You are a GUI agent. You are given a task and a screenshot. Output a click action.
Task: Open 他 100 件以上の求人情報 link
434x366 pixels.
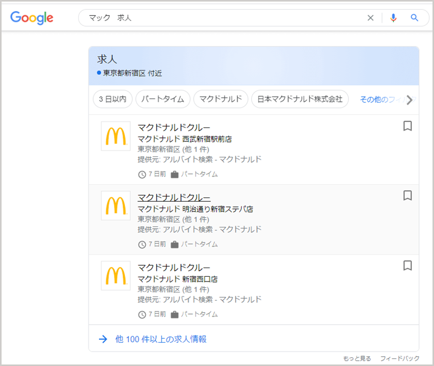click(161, 339)
